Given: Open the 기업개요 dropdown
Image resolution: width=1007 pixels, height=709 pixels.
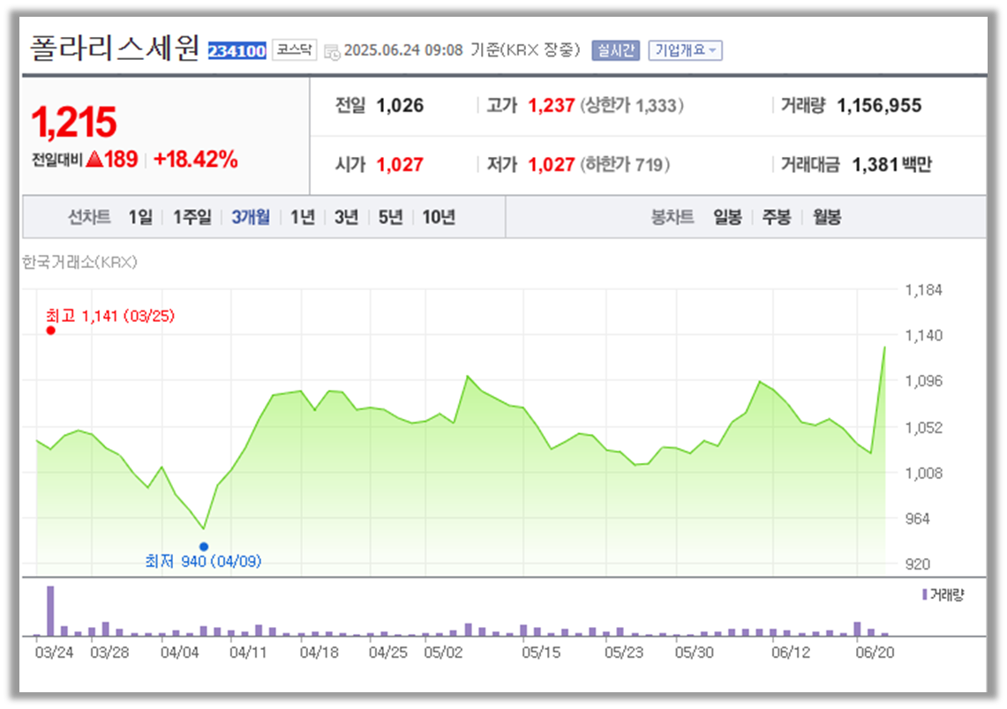Looking at the screenshot, I should tap(685, 50).
